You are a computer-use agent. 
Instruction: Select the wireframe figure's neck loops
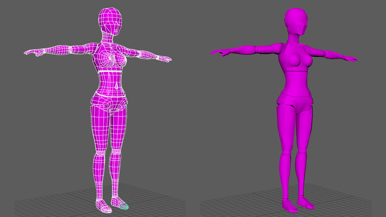pos(107,37)
